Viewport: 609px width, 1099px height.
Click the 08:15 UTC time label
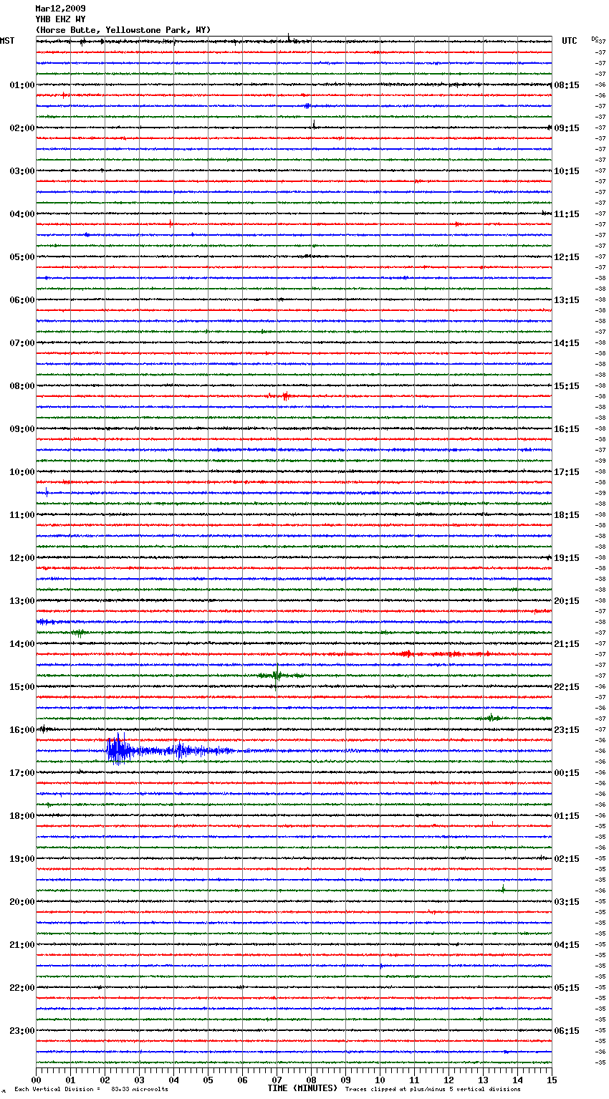click(567, 85)
